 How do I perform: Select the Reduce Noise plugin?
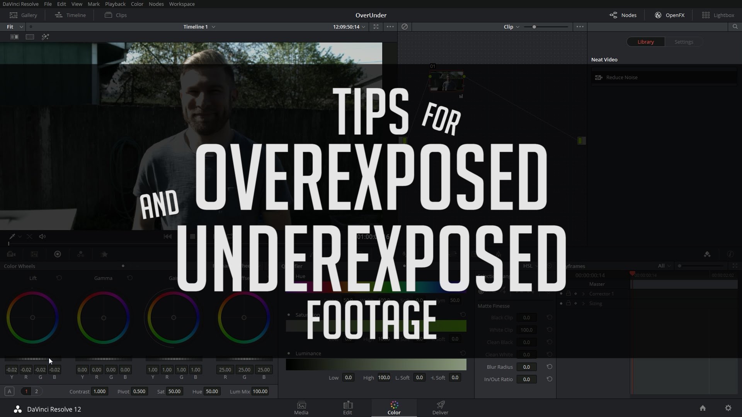621,77
